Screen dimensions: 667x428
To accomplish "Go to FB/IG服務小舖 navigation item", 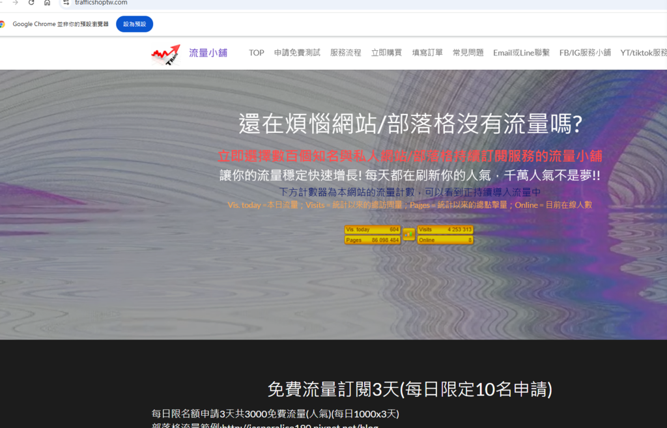I will tap(585, 53).
